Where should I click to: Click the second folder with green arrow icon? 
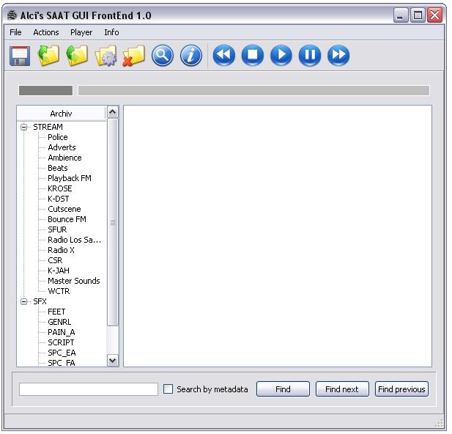click(77, 55)
